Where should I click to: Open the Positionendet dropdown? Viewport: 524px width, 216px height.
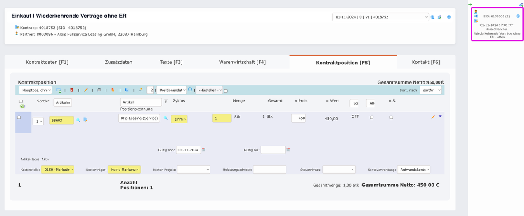pyautogui.click(x=171, y=90)
